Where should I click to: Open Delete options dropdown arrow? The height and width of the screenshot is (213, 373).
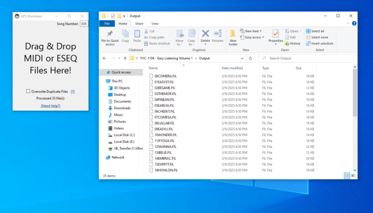pyautogui.click(x=205, y=44)
